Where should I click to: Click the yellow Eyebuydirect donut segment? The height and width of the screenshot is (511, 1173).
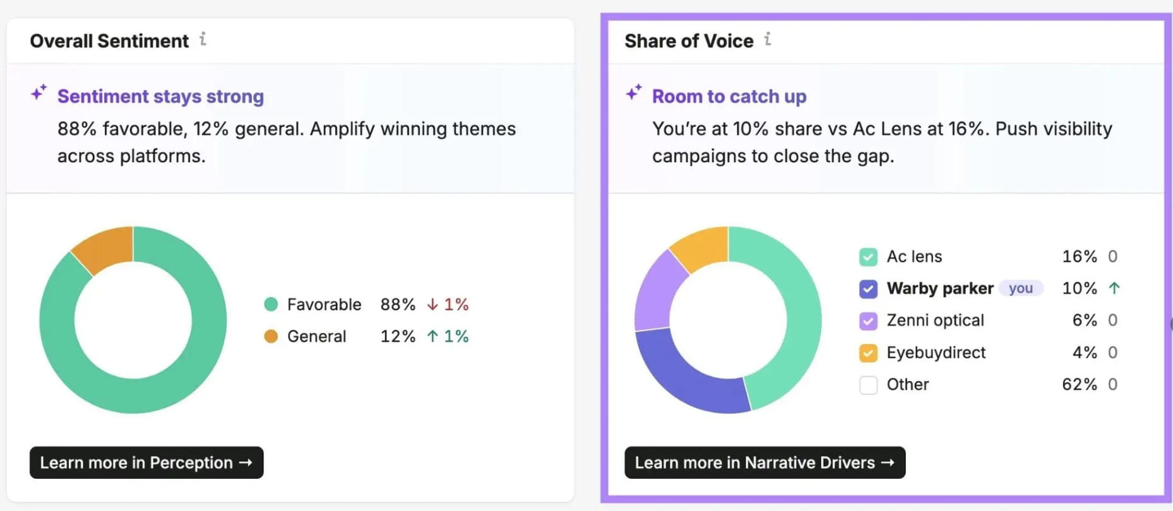[703, 247]
